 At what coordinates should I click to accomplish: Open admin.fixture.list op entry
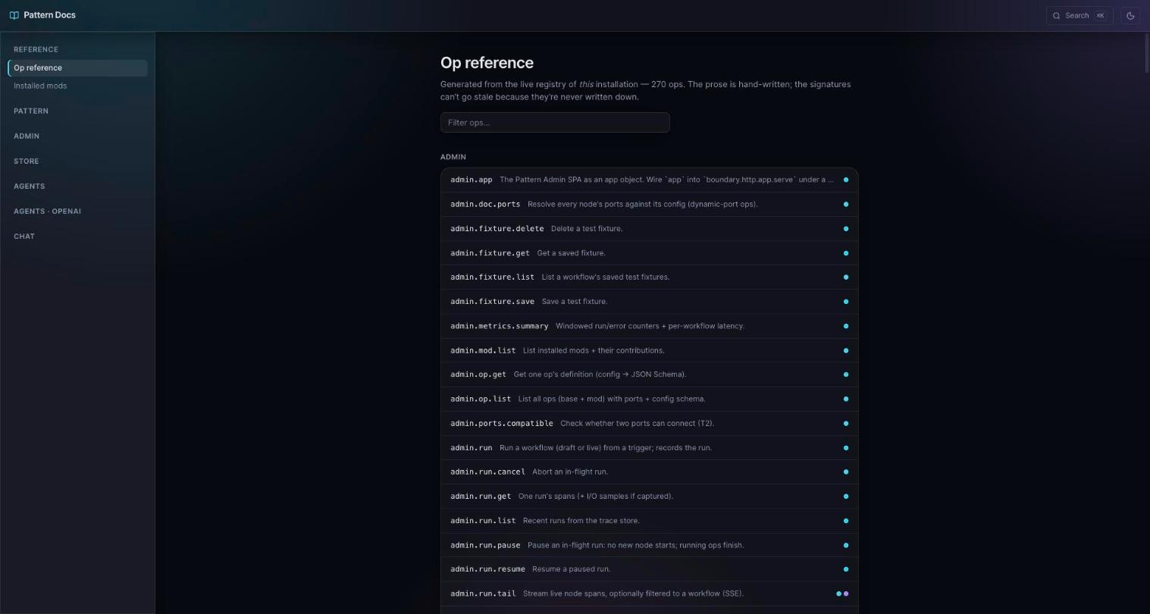pos(650,277)
